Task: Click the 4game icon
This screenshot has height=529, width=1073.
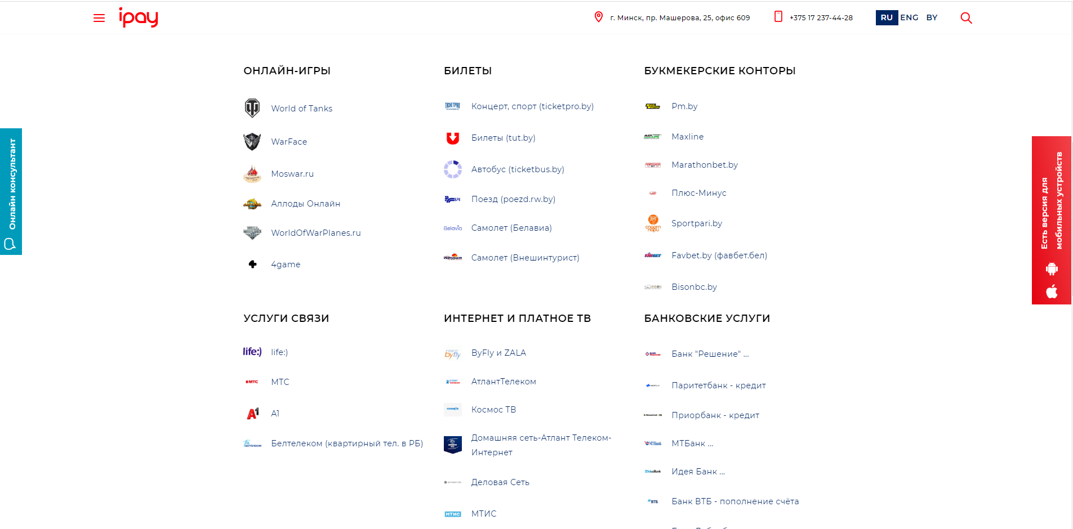Action: 252,264
